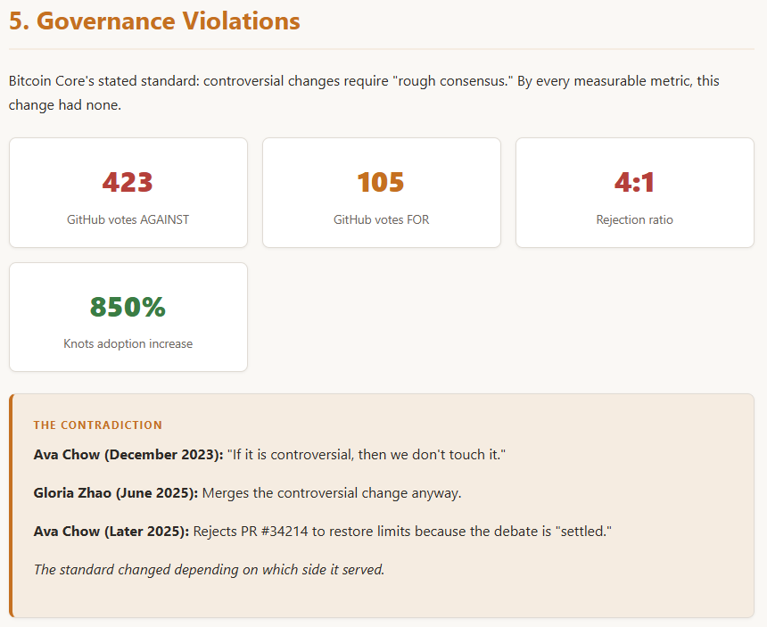Click the 'GitHub votes AGAINST' label

coord(128,219)
